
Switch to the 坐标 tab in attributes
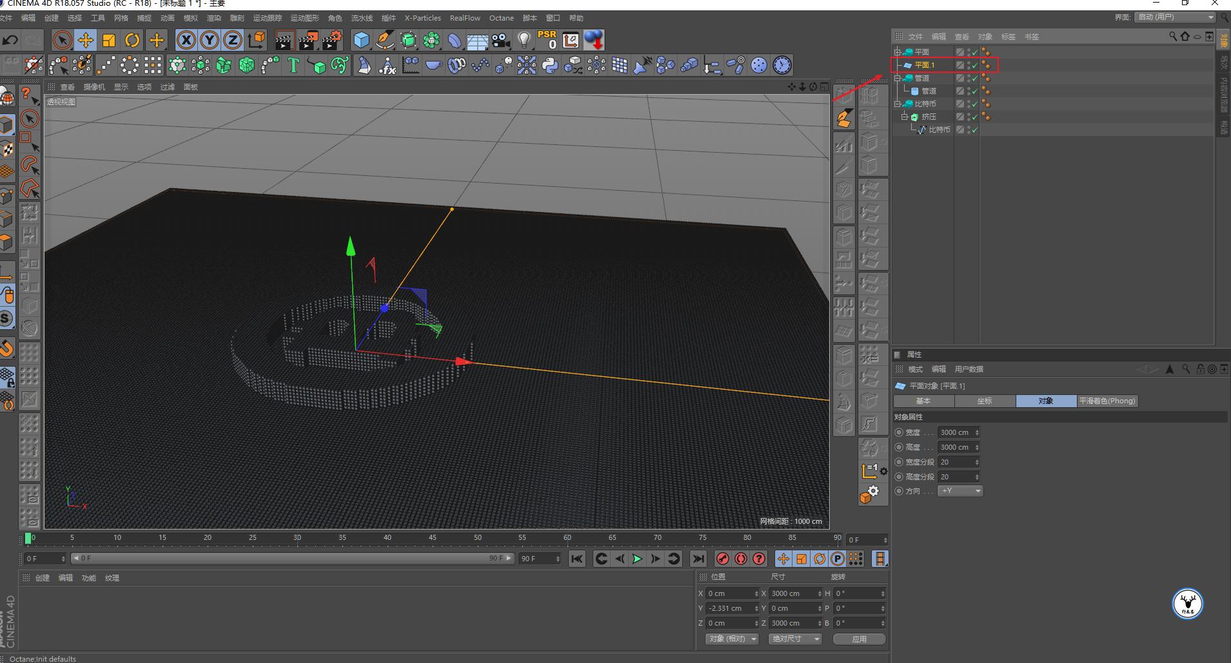(x=984, y=401)
